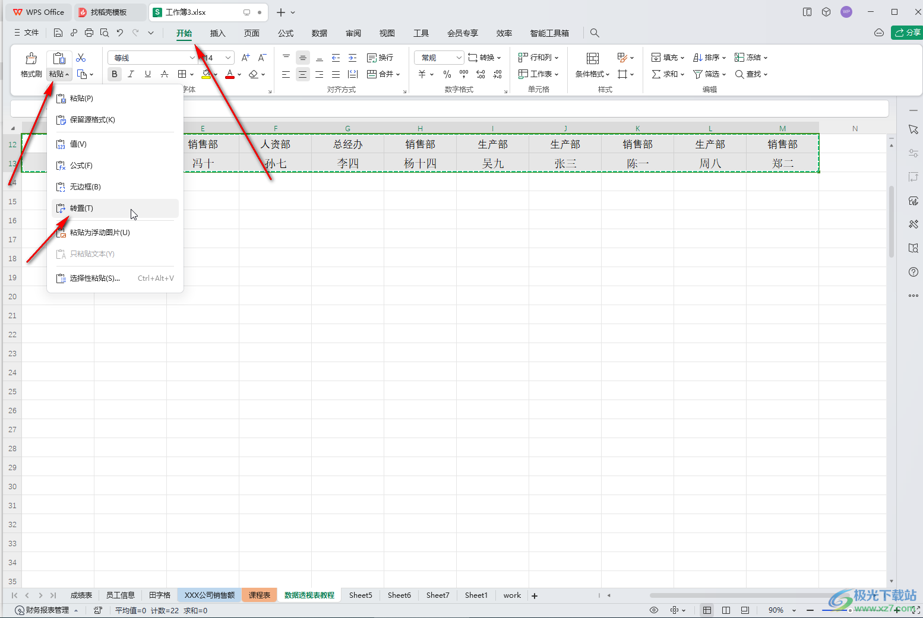The height and width of the screenshot is (618, 923).
Task: Toggle Bold formatting
Action: [x=115, y=74]
